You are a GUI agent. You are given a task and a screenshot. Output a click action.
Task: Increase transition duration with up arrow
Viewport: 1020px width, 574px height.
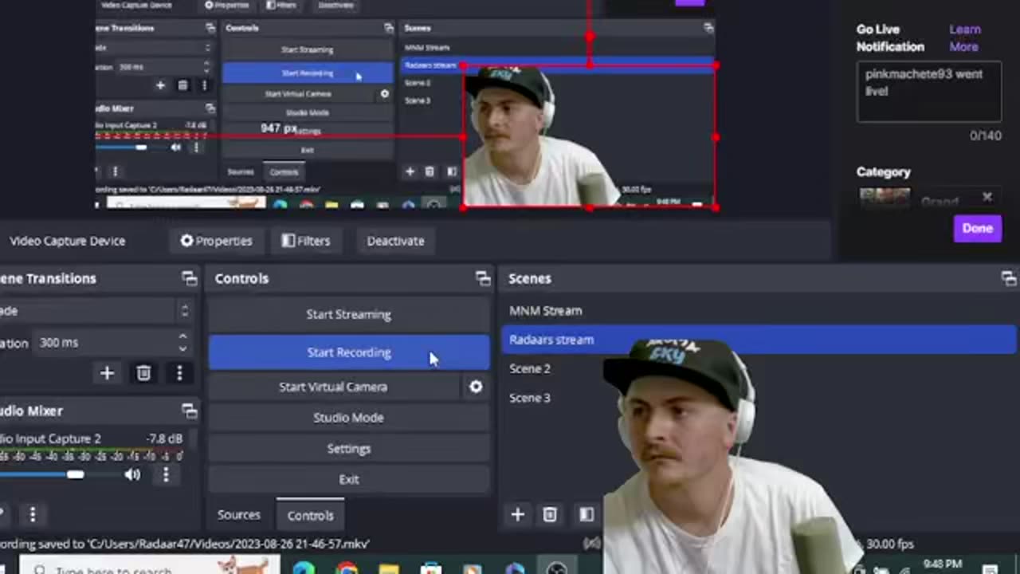(182, 337)
